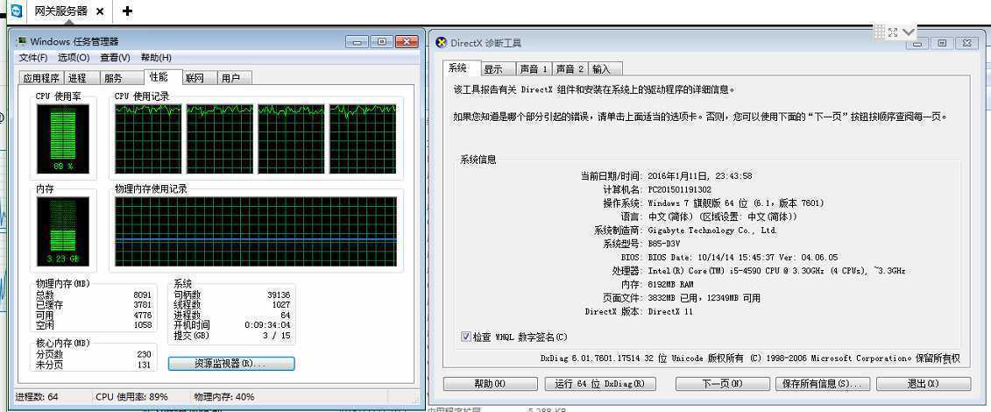Click the 句柄数 value 39136
This screenshot has width=991, height=412.
pyautogui.click(x=278, y=295)
